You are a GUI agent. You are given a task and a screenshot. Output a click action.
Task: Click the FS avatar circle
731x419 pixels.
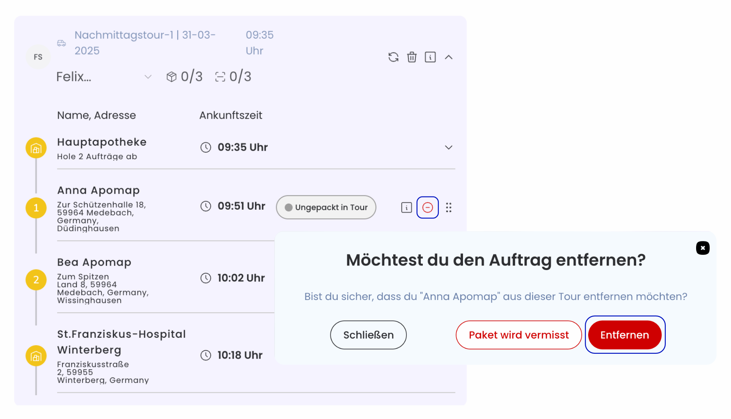pos(38,57)
